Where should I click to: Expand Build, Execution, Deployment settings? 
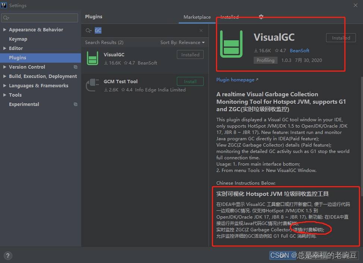[4, 76]
